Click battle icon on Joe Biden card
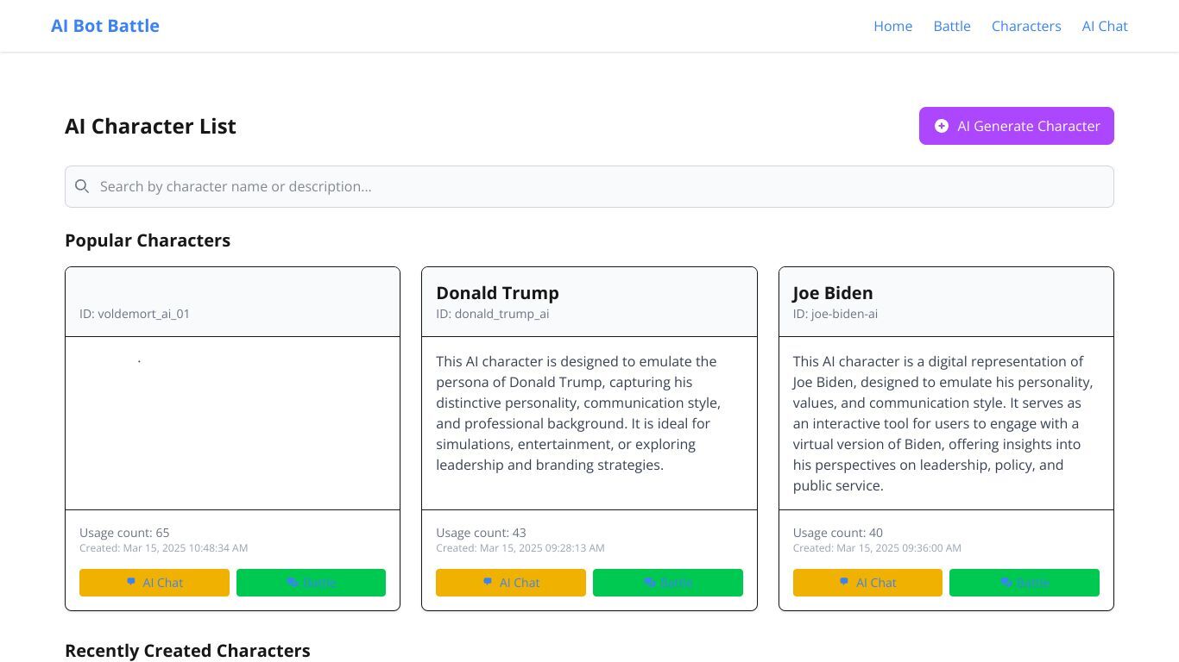This screenshot has width=1179, height=662. 1006,583
